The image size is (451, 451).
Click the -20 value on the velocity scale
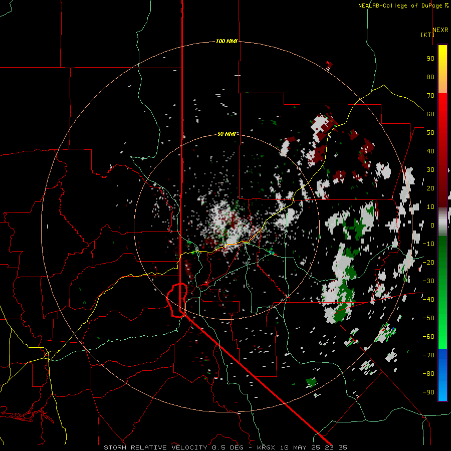click(x=428, y=263)
